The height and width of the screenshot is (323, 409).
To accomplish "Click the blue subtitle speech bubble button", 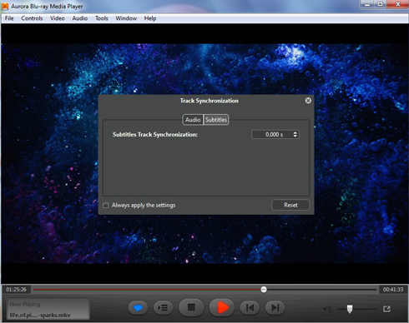I will [x=138, y=308].
